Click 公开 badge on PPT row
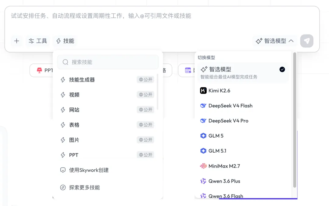The height and width of the screenshot is (206, 329). tap(146, 155)
